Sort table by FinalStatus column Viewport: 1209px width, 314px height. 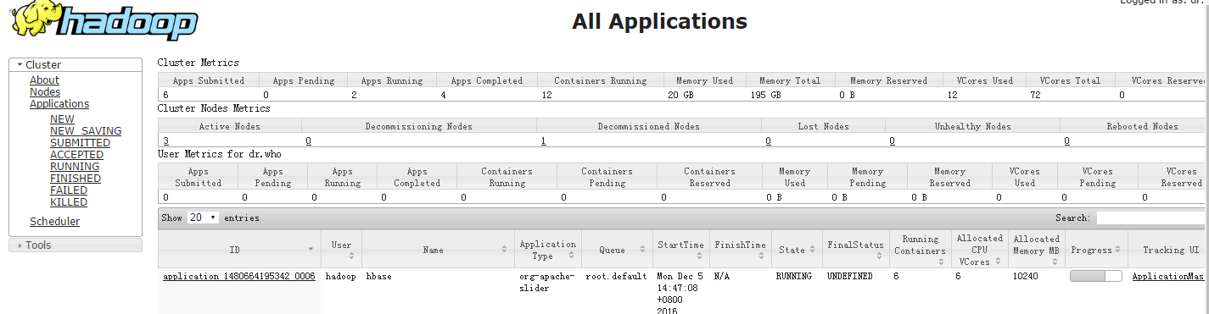point(856,250)
